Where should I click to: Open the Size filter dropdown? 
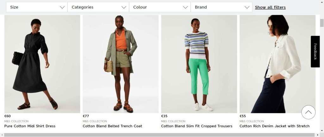pos(37,7)
